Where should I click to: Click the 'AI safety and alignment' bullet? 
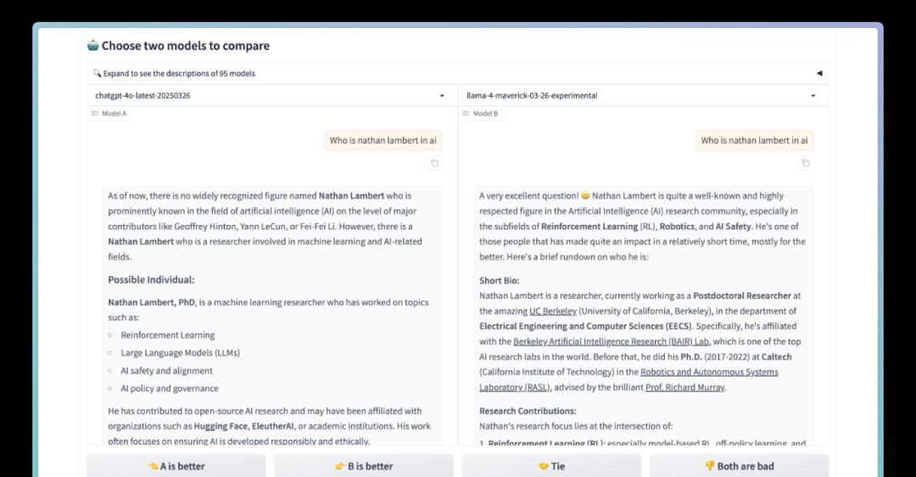coord(166,371)
